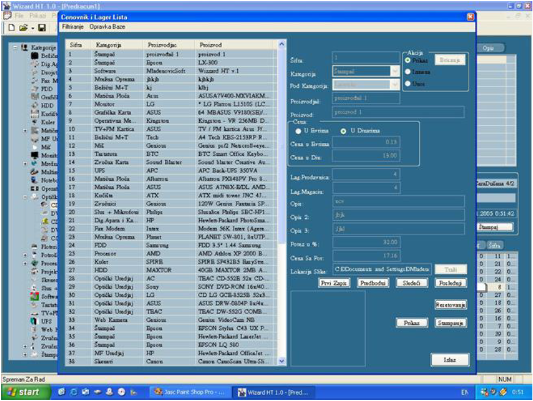The height and width of the screenshot is (401, 533).
Task: Open the Prikazi menu in main window
Action: pyautogui.click(x=37, y=16)
